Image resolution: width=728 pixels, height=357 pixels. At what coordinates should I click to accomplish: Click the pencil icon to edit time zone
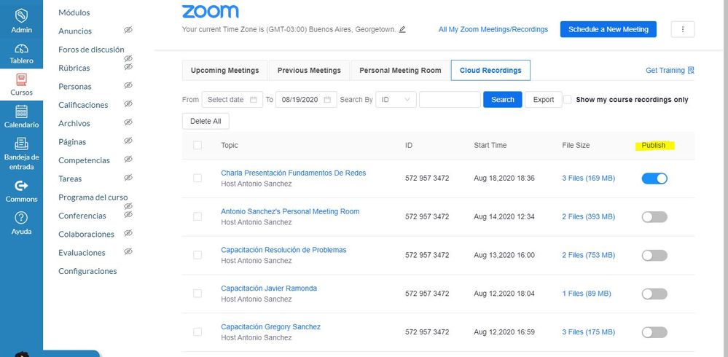coord(402,30)
